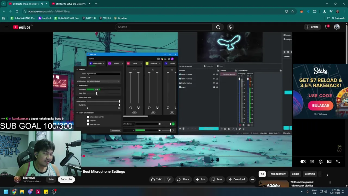Show hidden icons in system tray
Image resolution: width=348 pixels, height=196 pixels.
[x=302, y=192]
